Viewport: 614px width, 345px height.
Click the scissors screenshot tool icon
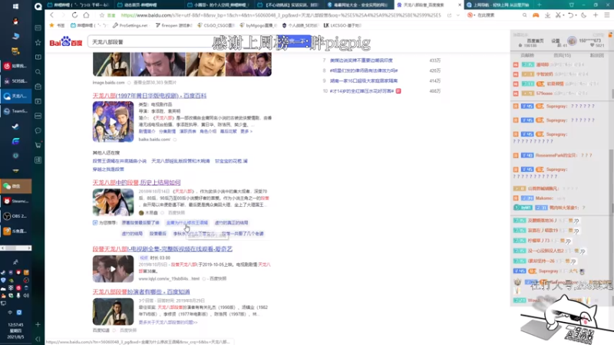(x=558, y=15)
